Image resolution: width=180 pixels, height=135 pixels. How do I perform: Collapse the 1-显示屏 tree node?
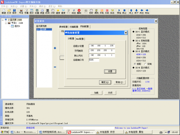(3, 20)
